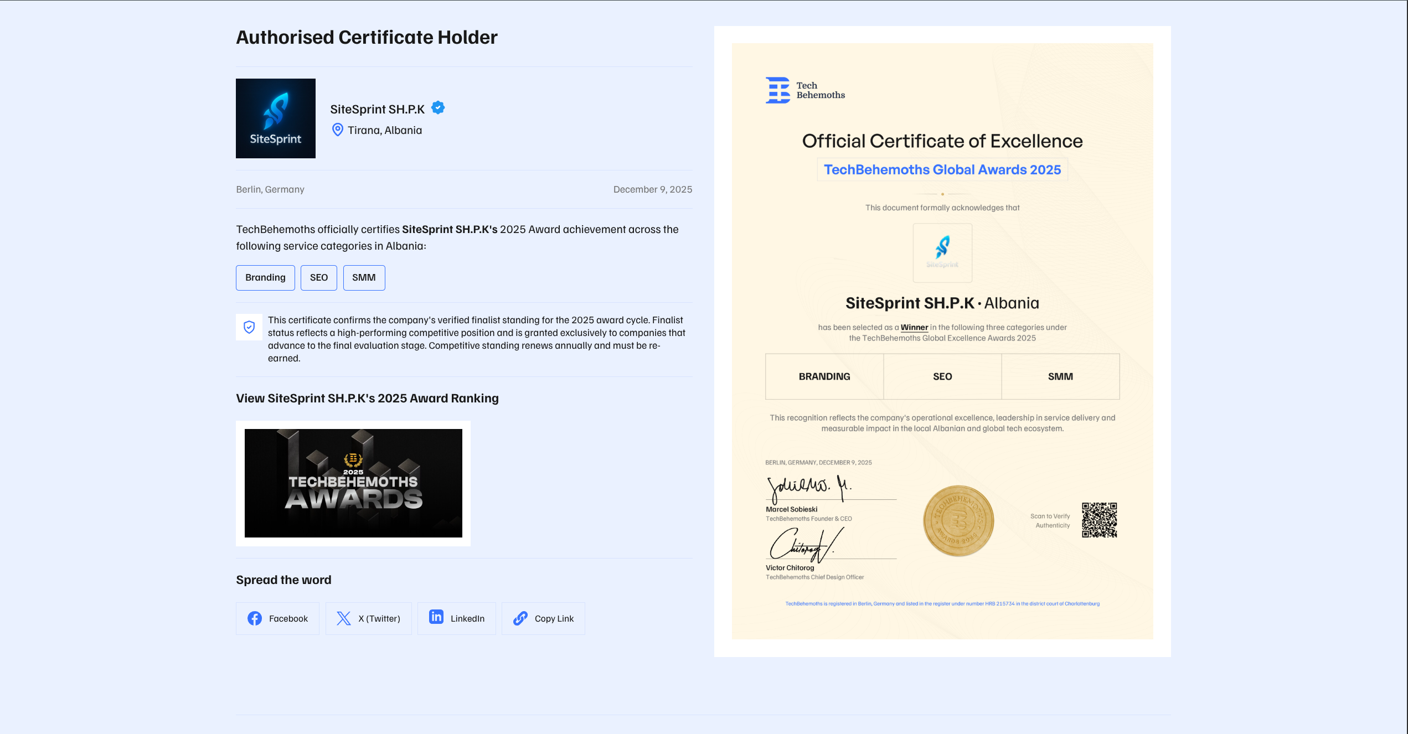
Task: Click the gold TechBehemoths Awards medallion seal
Action: click(x=958, y=520)
